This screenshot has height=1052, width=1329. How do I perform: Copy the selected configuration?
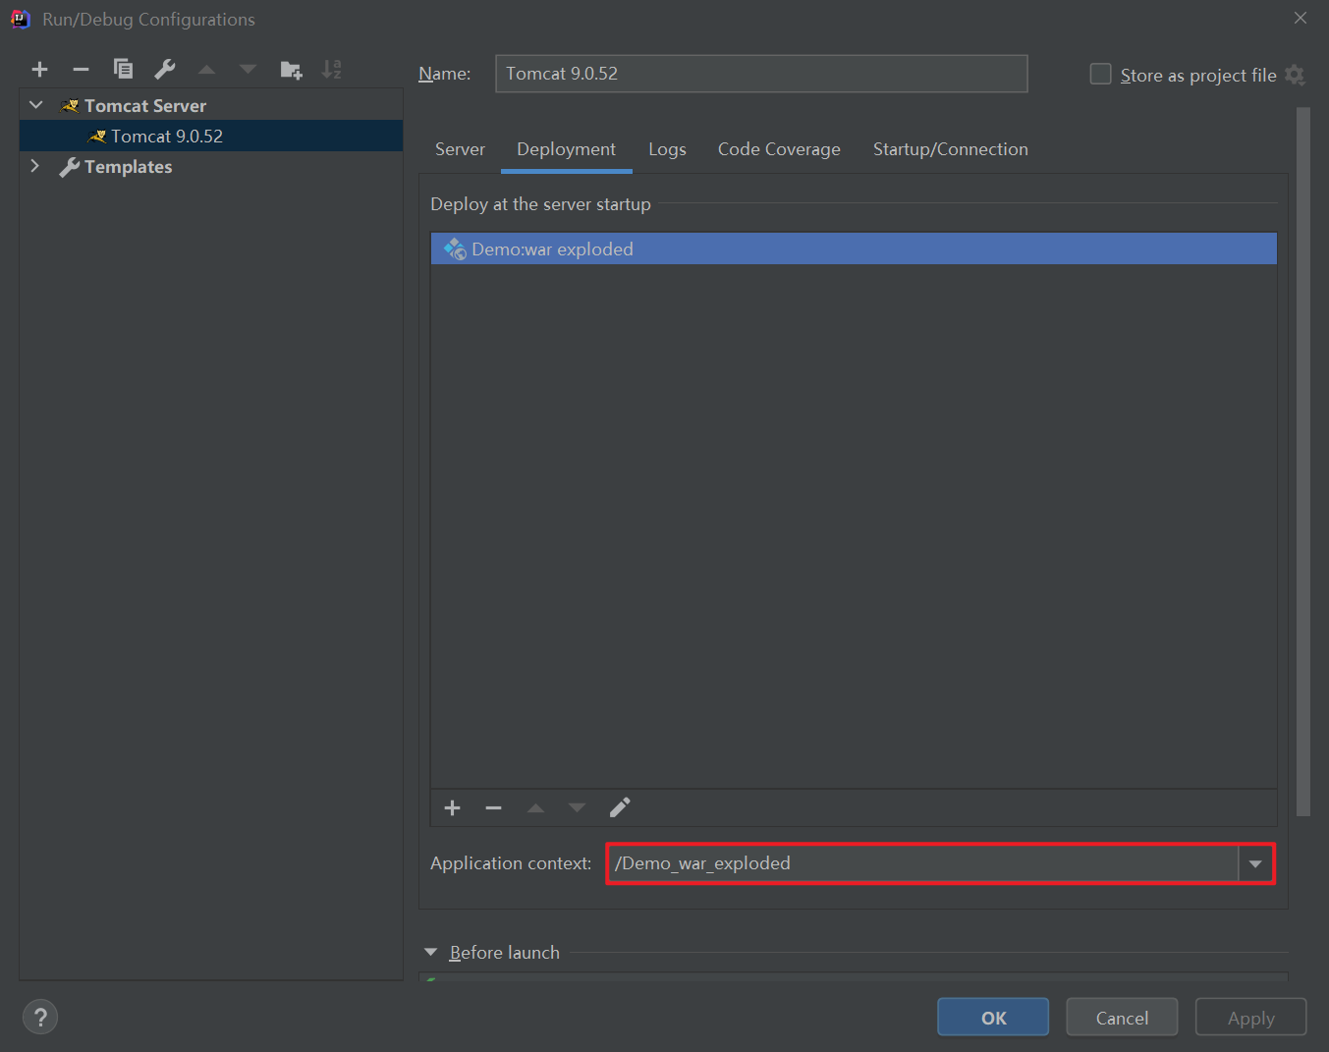[x=123, y=69]
